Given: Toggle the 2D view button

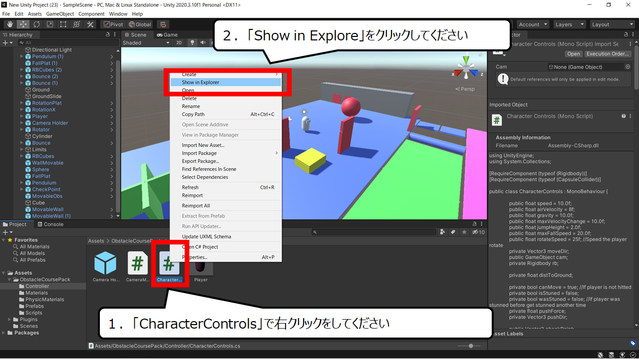Looking at the screenshot, I should (179, 43).
